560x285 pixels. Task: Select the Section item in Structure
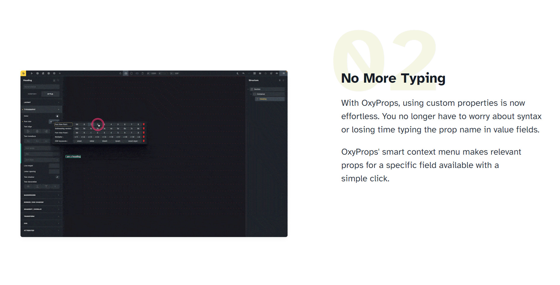coord(267,89)
